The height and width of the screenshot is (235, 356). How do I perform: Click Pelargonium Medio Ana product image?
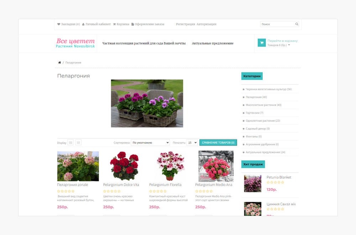[216, 166]
